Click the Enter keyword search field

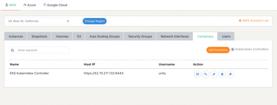[39, 50]
